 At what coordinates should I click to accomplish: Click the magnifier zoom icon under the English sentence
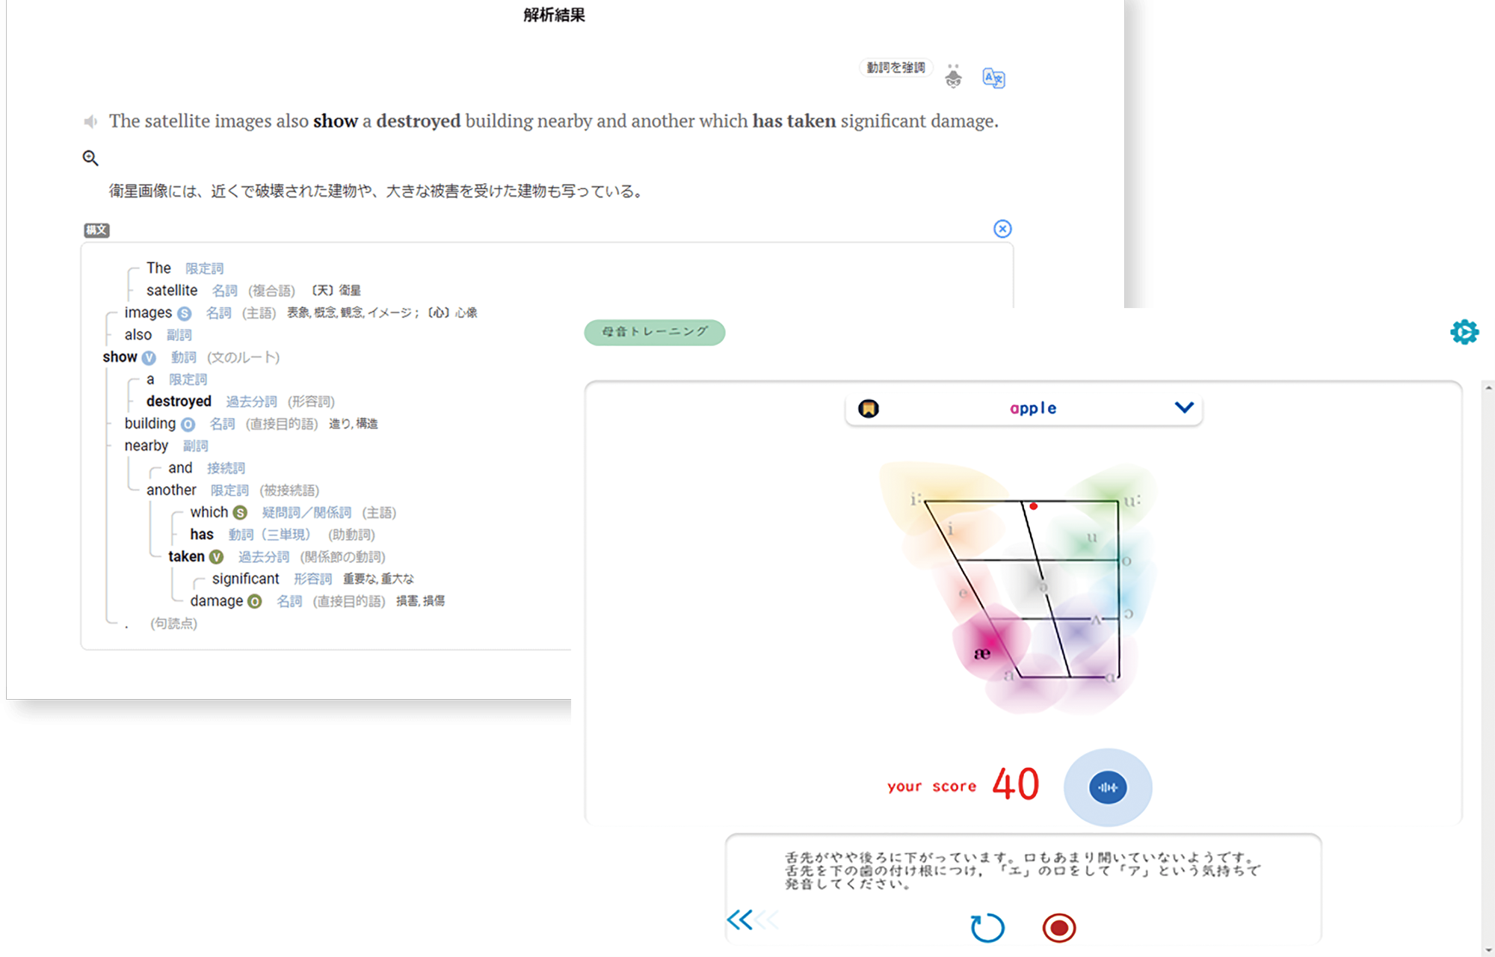click(91, 158)
